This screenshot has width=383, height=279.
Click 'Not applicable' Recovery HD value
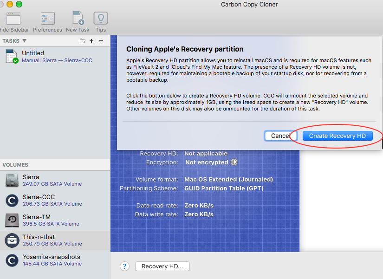pyautogui.click(x=206, y=153)
